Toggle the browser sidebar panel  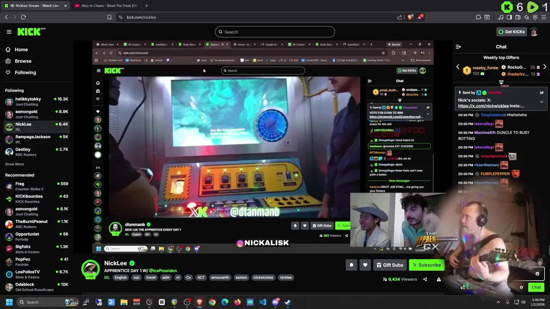509,17
